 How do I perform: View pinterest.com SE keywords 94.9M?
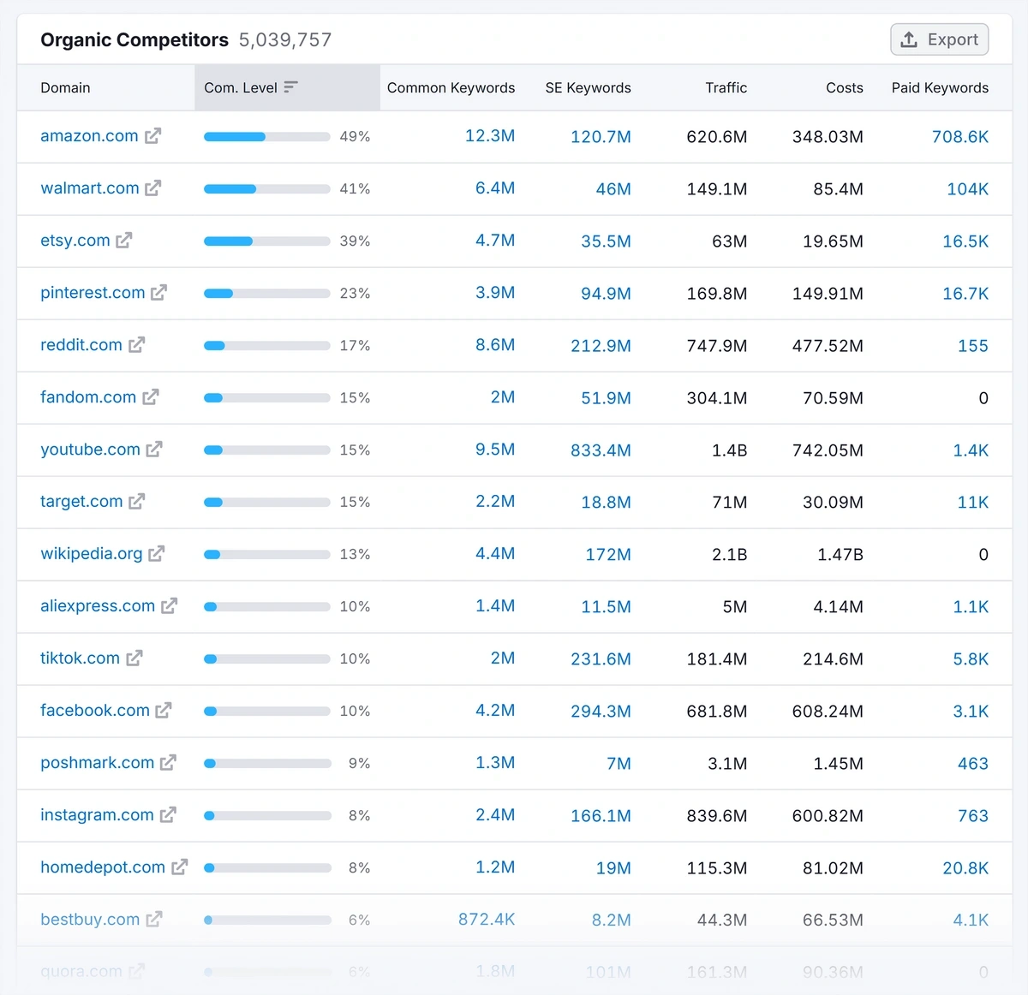pos(606,294)
